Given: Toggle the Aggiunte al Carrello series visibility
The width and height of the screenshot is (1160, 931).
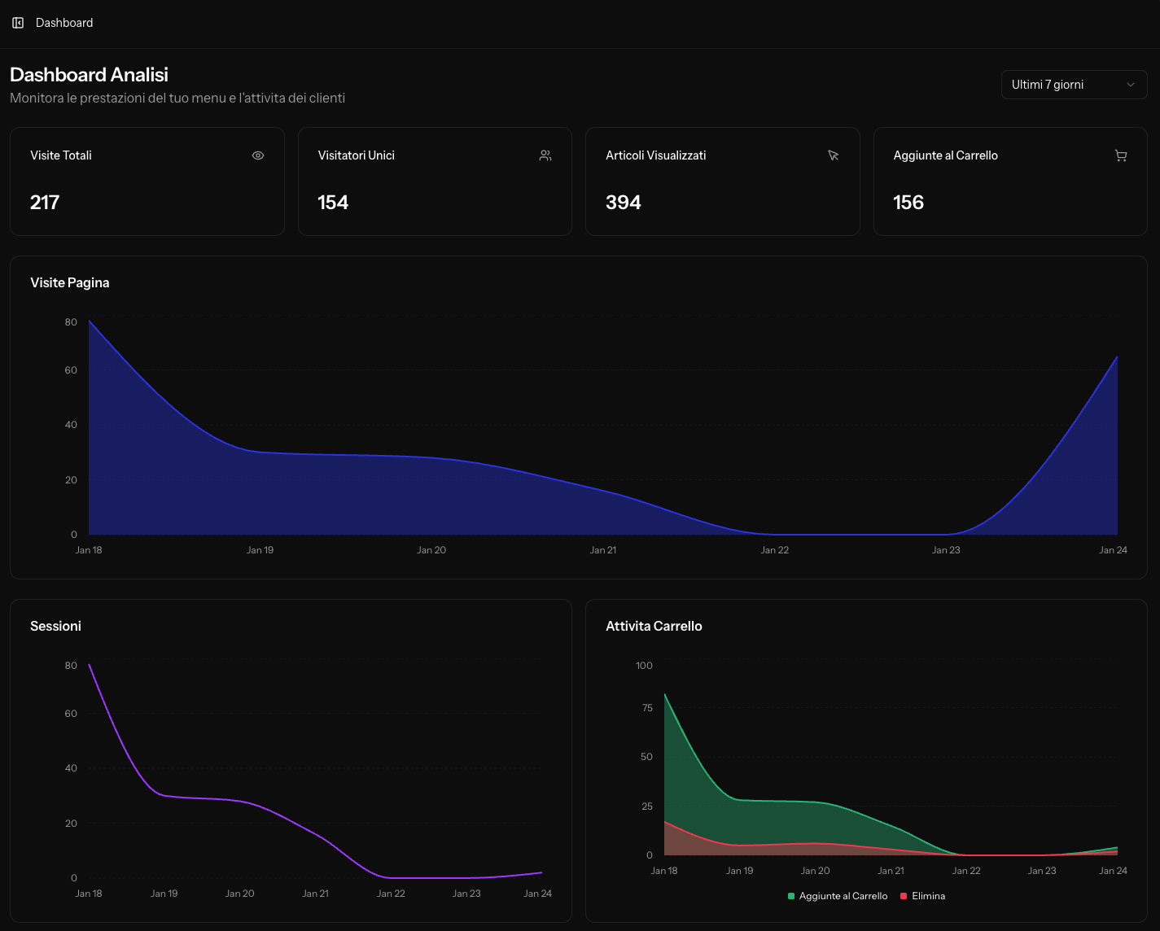Looking at the screenshot, I should point(837,895).
